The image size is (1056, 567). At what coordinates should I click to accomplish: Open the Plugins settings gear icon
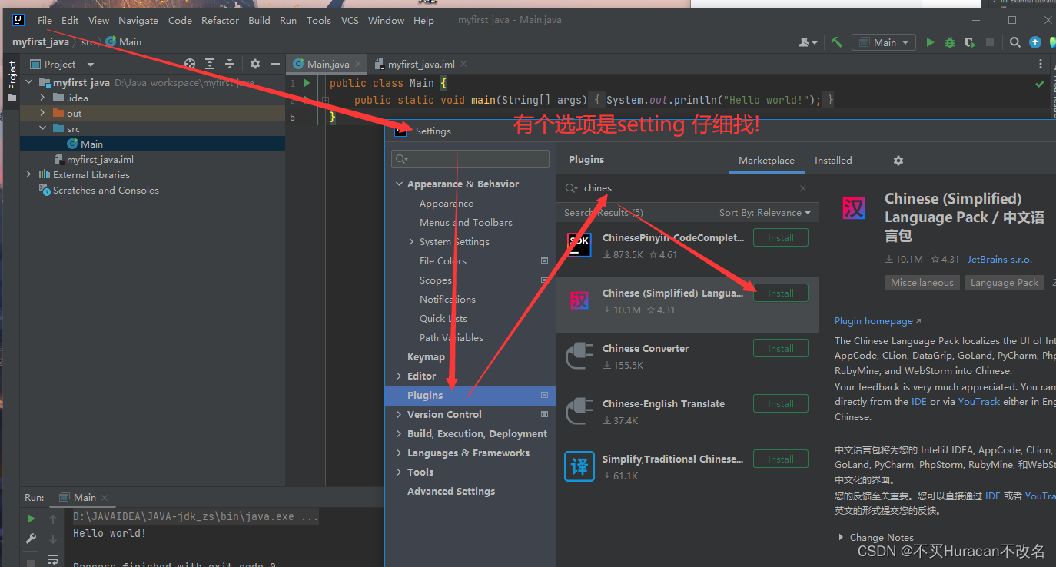898,160
